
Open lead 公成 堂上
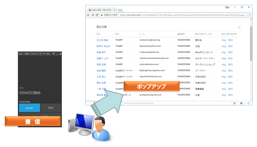click(x=101, y=77)
